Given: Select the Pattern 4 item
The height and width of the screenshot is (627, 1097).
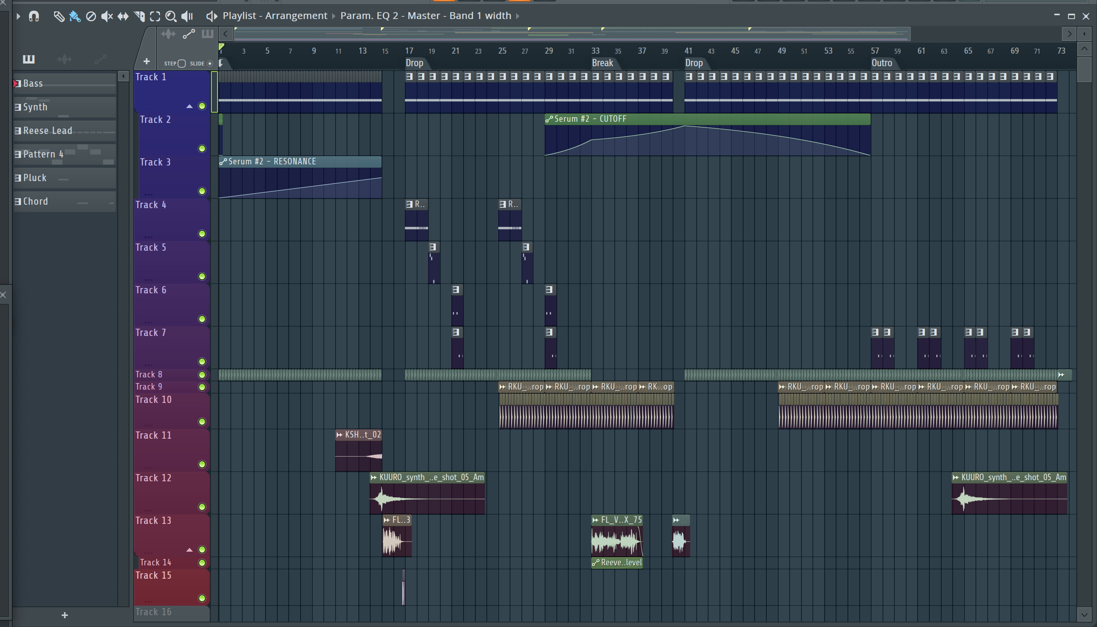Looking at the screenshot, I should click(x=65, y=154).
